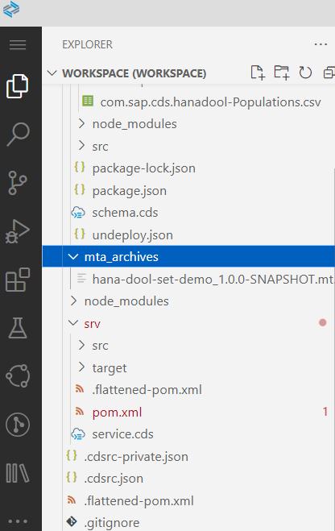Refresh the Explorer tree
The height and width of the screenshot is (531, 335).
click(x=305, y=73)
